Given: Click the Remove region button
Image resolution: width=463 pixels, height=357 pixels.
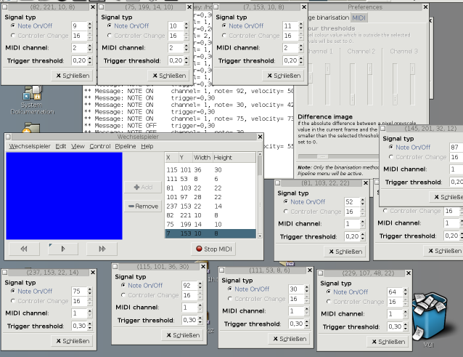Looking at the screenshot, I should [x=143, y=206].
